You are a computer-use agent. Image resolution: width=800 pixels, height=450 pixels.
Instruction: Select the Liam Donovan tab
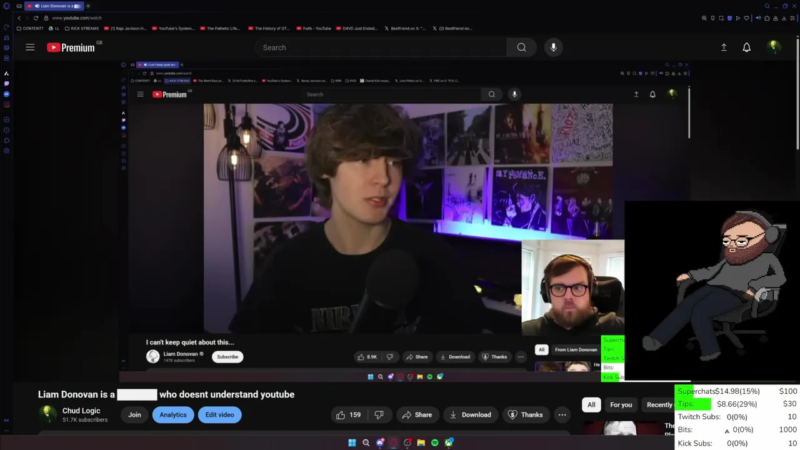[55, 6]
